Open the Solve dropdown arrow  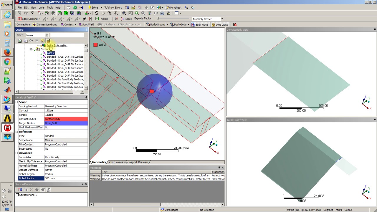tap(101, 8)
